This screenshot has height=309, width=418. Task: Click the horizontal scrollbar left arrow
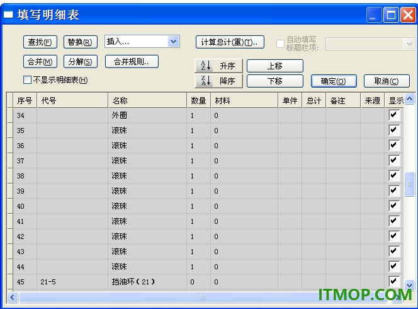click(x=12, y=297)
